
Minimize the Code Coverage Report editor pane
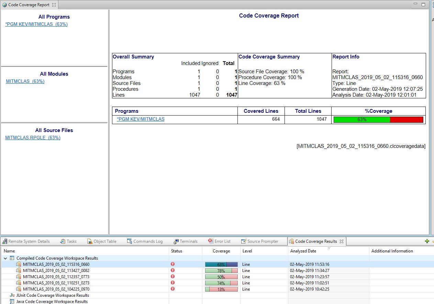(x=416, y=4)
